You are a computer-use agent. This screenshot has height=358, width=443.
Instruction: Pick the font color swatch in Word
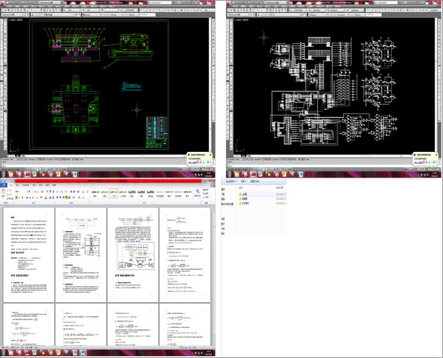tap(46, 198)
